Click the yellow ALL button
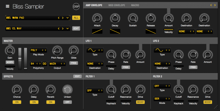This screenshot has width=220, height=111. 76,18
